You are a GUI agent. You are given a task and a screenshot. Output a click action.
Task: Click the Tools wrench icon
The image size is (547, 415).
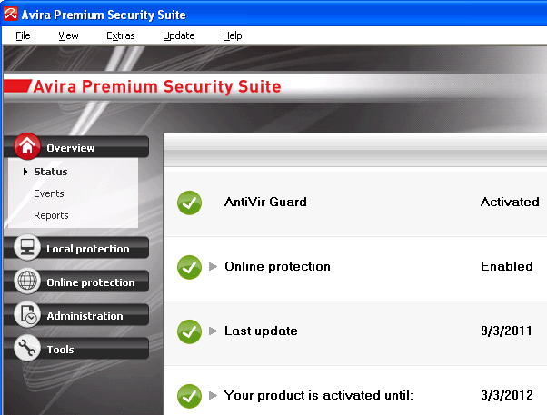tap(27, 348)
